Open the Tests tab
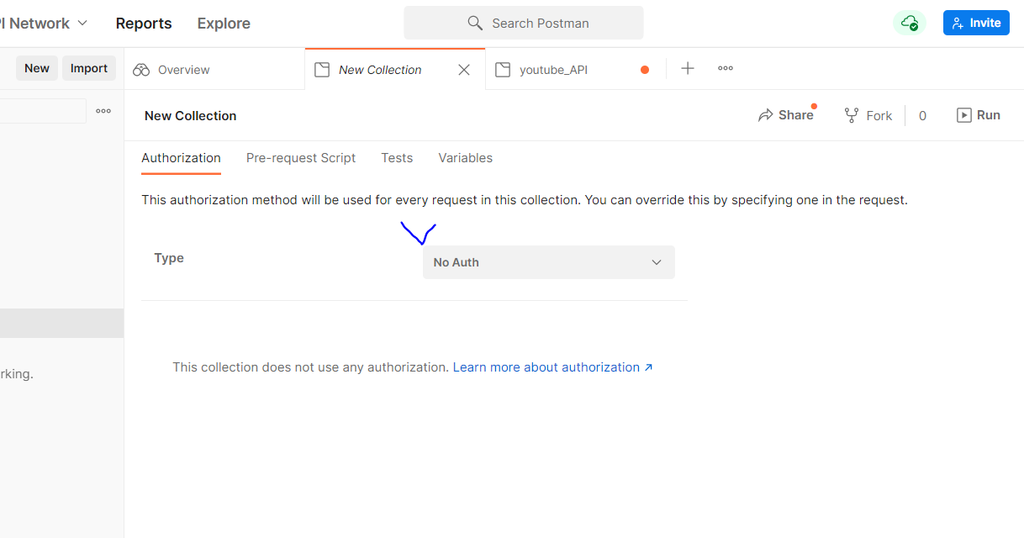This screenshot has width=1024, height=538. click(397, 158)
